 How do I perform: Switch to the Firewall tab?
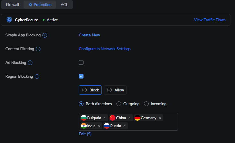point(12,5)
